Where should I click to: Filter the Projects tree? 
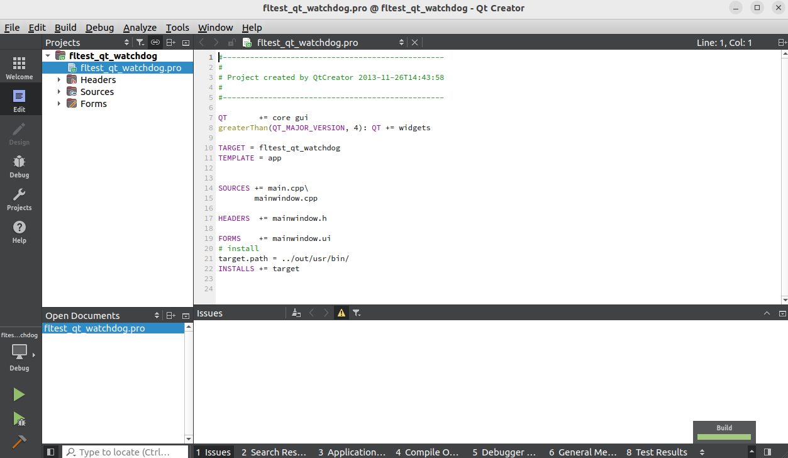140,42
